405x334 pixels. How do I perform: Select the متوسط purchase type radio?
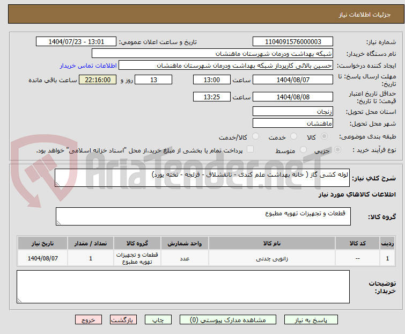pyautogui.click(x=304, y=150)
